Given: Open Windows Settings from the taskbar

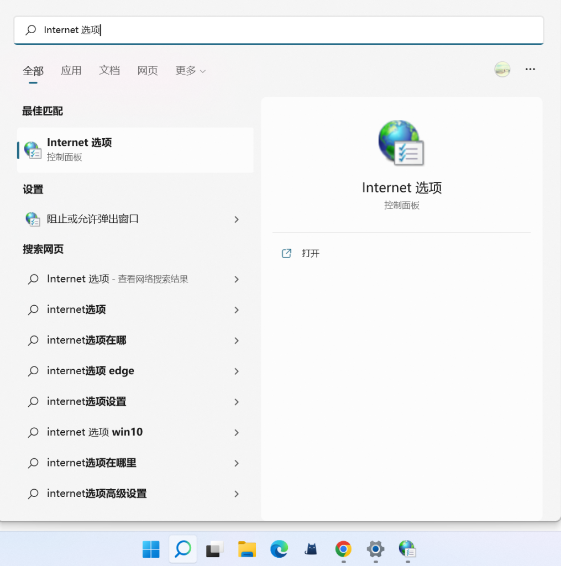Looking at the screenshot, I should (x=375, y=550).
